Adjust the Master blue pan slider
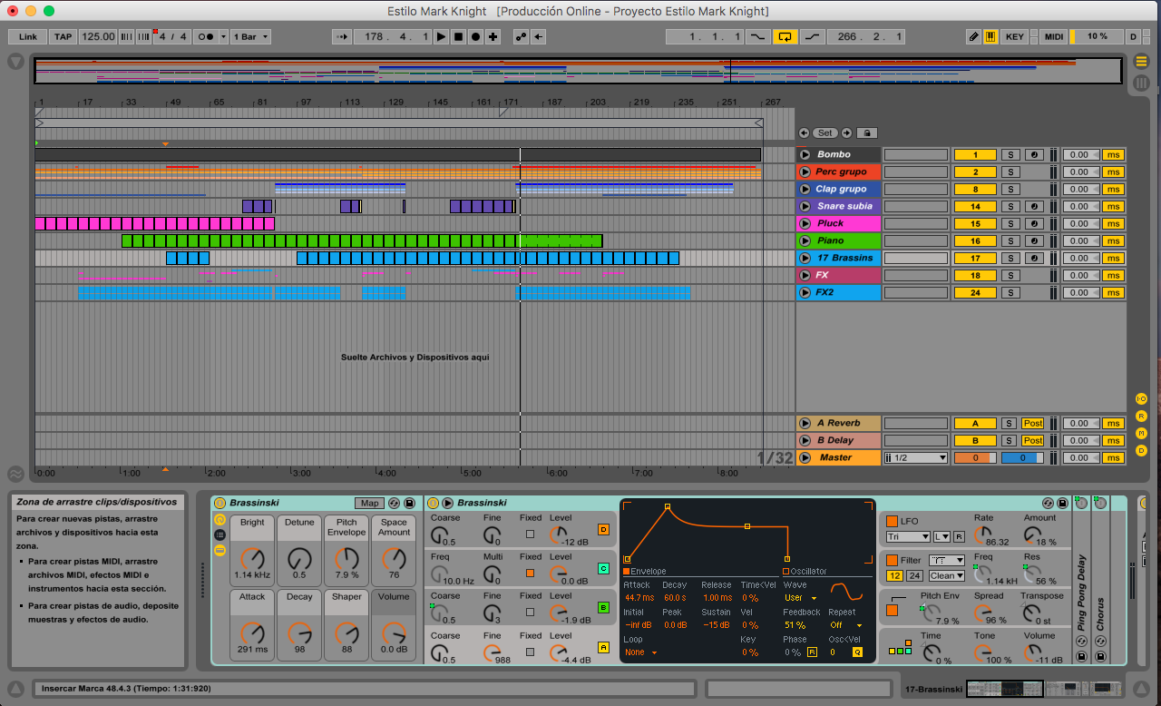Viewport: 1161px width, 706px height. point(1022,457)
